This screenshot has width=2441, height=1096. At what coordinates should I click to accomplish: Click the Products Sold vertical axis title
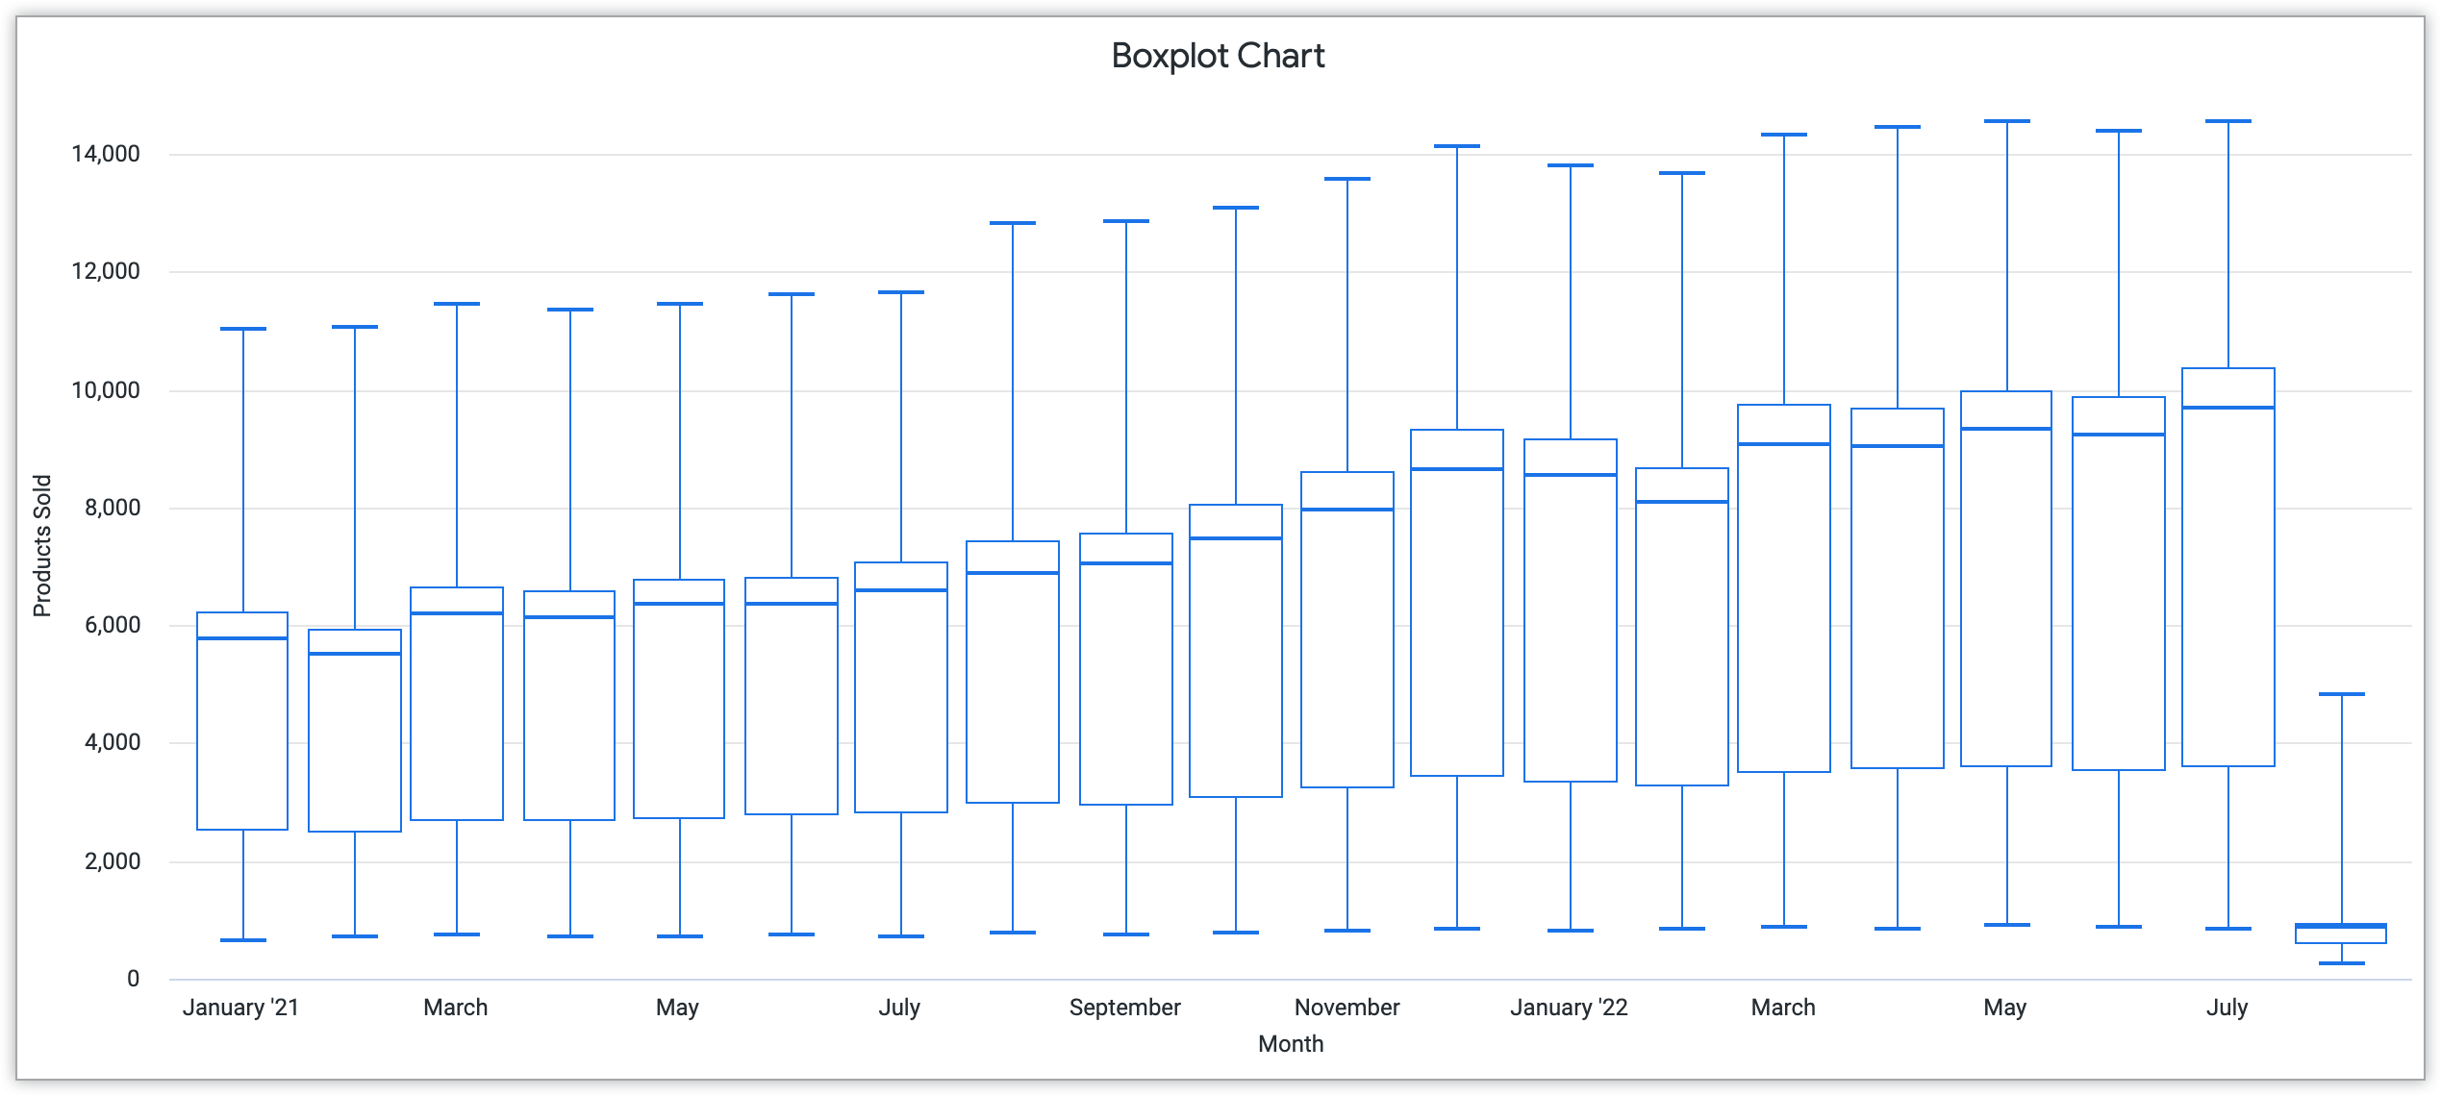click(x=42, y=545)
